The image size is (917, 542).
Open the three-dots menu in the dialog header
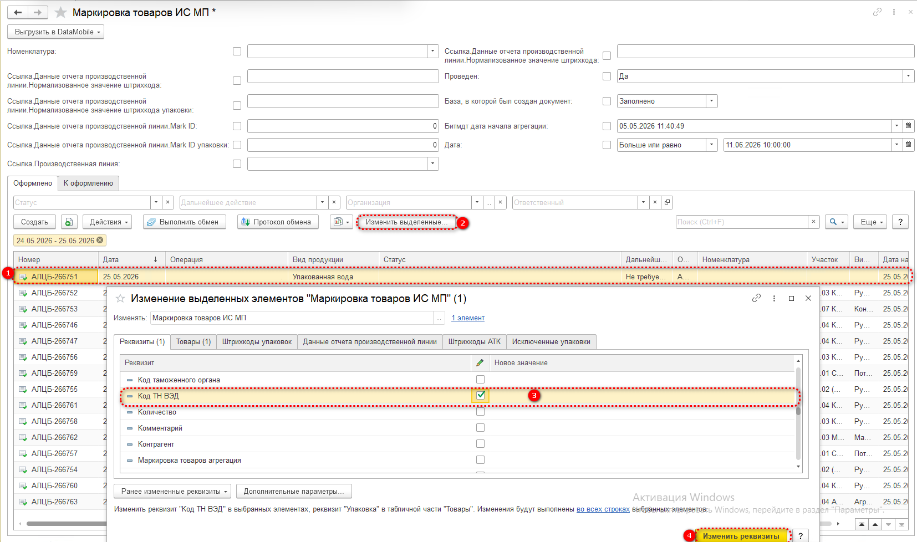tap(774, 298)
